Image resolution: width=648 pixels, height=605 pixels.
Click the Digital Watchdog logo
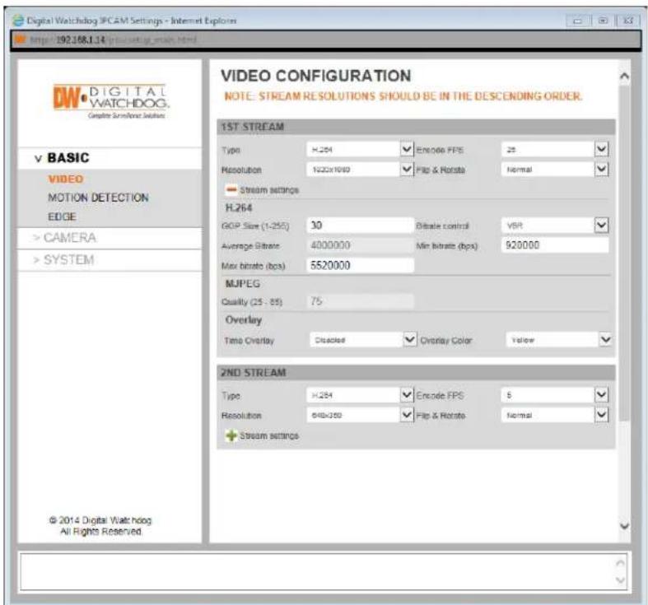(x=111, y=101)
